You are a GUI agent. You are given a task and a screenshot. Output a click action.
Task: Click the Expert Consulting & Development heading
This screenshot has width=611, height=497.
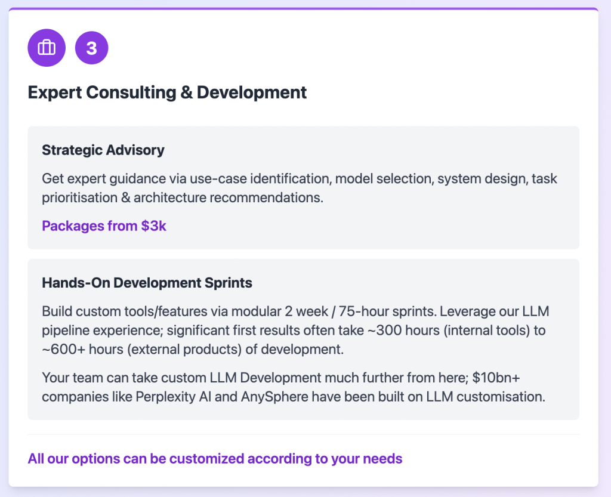167,92
